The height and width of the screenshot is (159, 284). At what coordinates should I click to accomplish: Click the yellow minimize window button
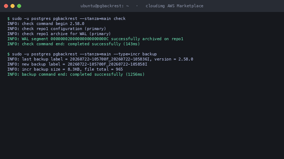tap(12, 6)
